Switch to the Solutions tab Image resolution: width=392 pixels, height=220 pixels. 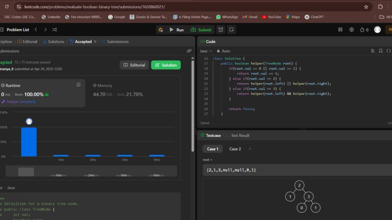coord(53,42)
